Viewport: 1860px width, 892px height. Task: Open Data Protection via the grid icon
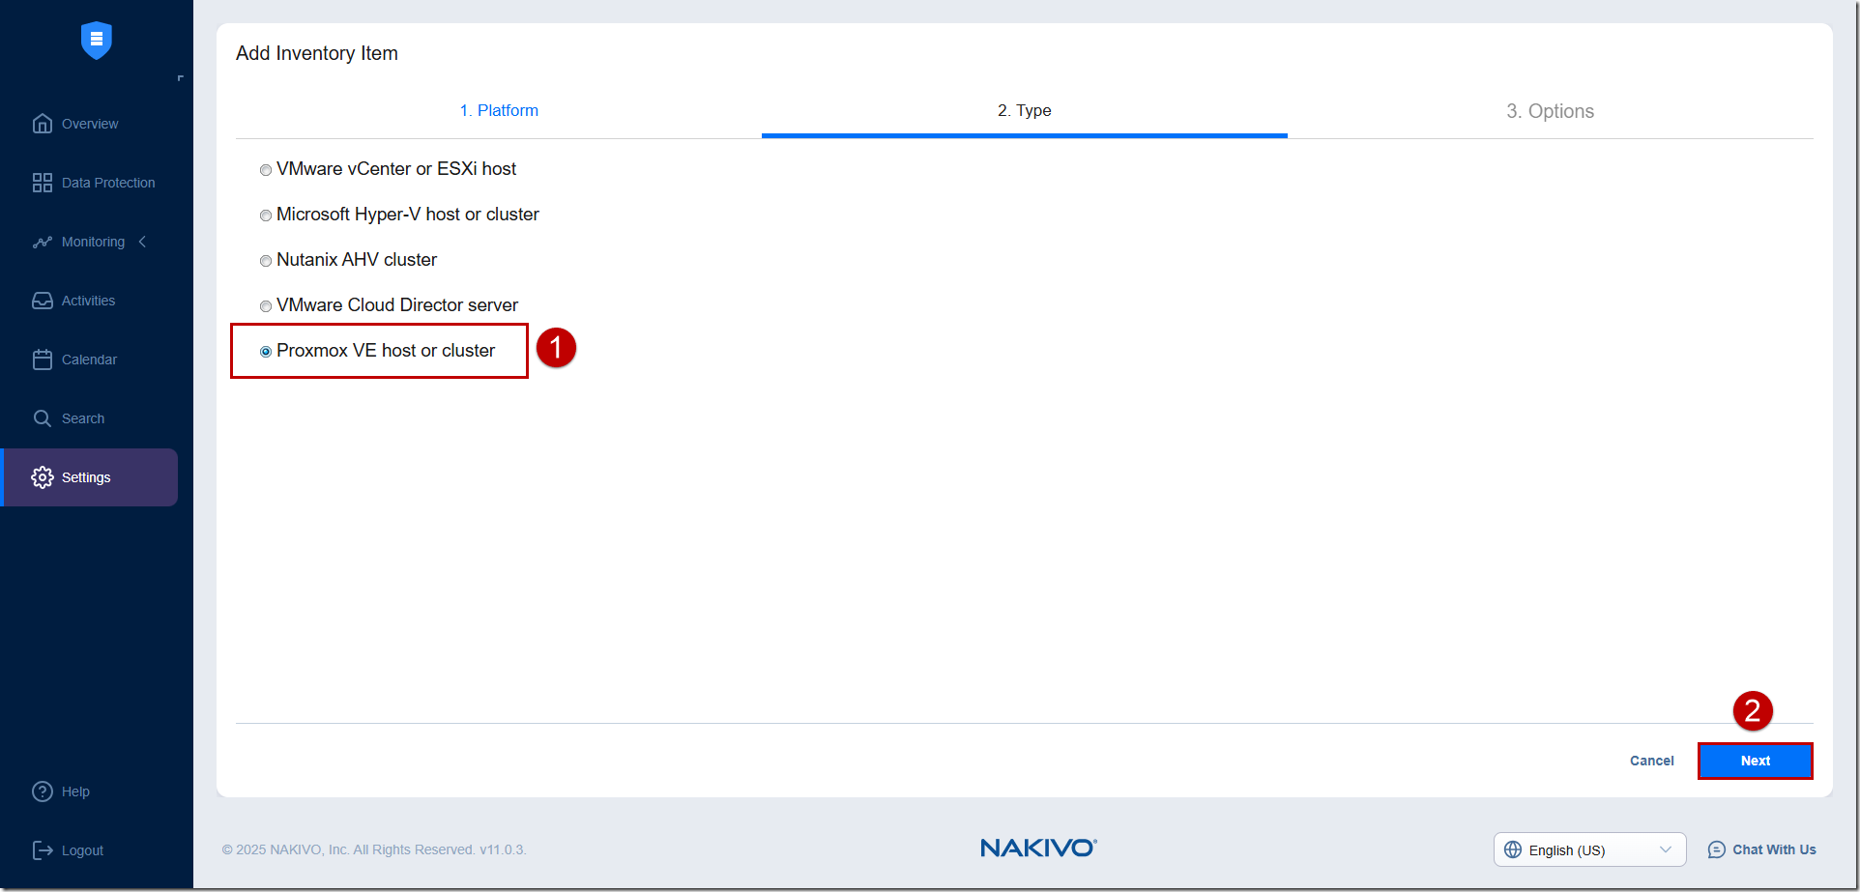coord(43,183)
